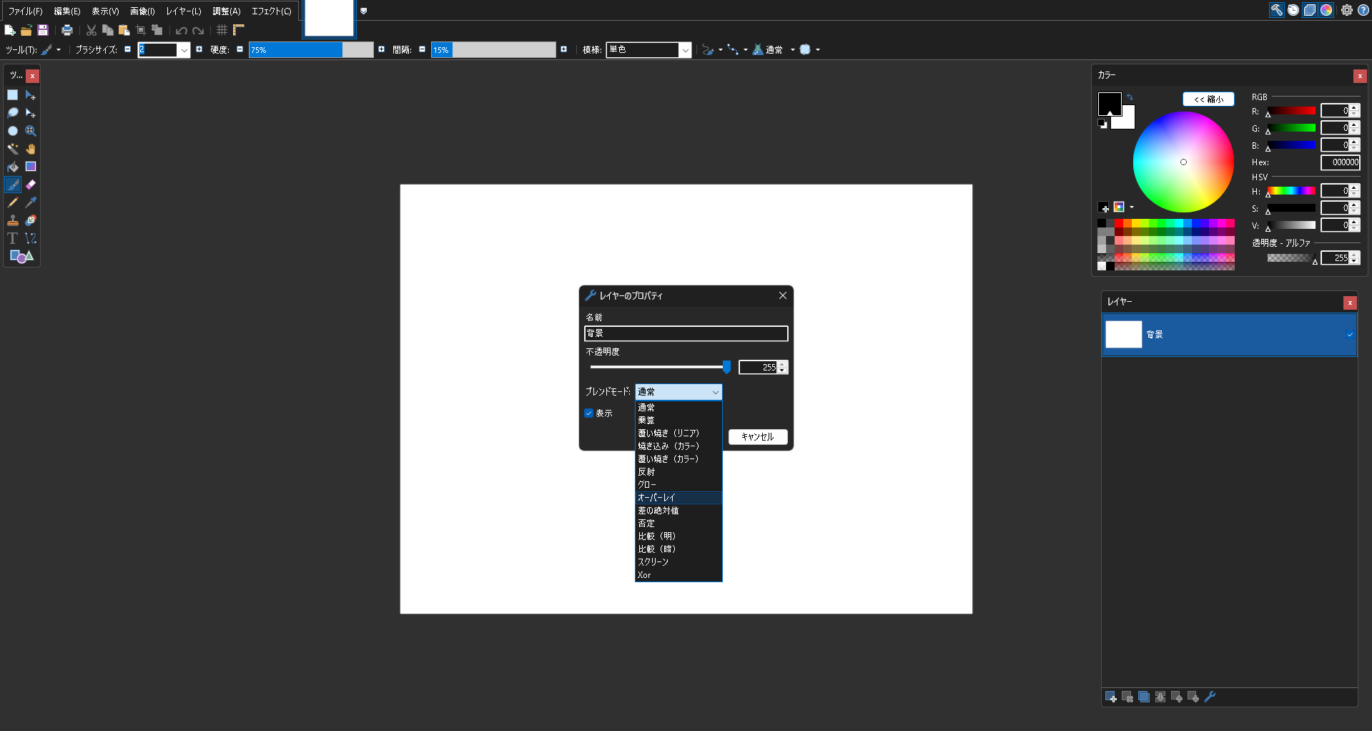1372x731 pixels.
Task: Uncheck the 表示 checkbox in layer properties
Action: 589,413
